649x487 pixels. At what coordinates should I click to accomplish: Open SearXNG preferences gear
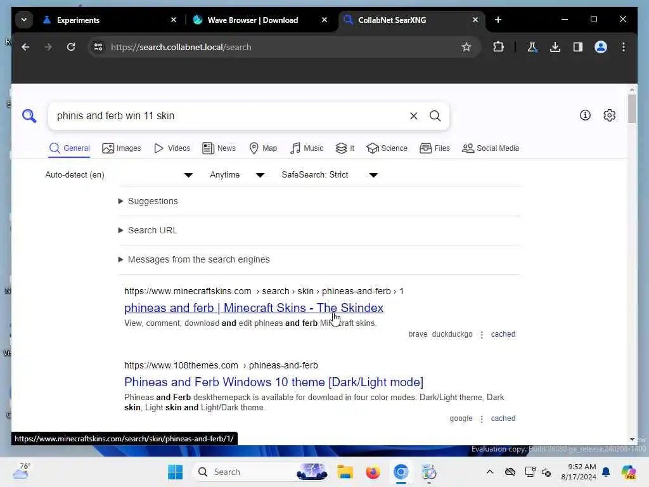(609, 115)
